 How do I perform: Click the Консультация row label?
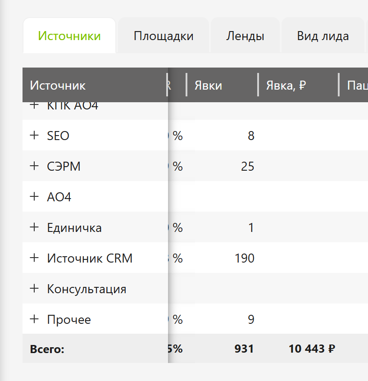point(86,289)
